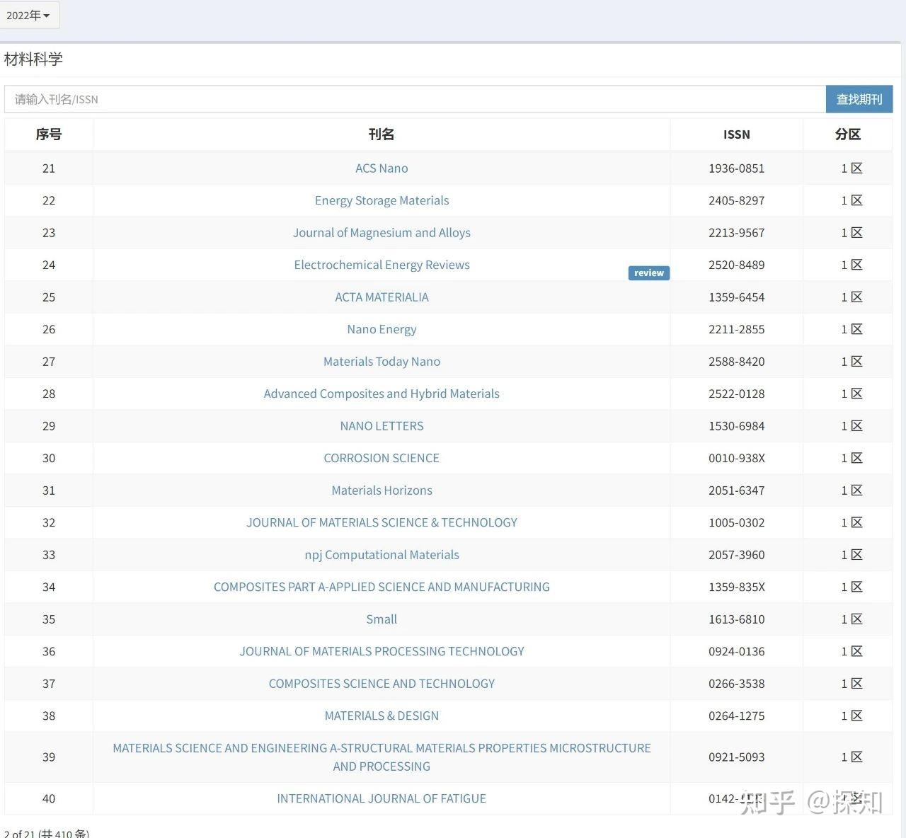The image size is (906, 838).
Task: Click the journal name/ISSN search field
Action: pyautogui.click(x=415, y=99)
